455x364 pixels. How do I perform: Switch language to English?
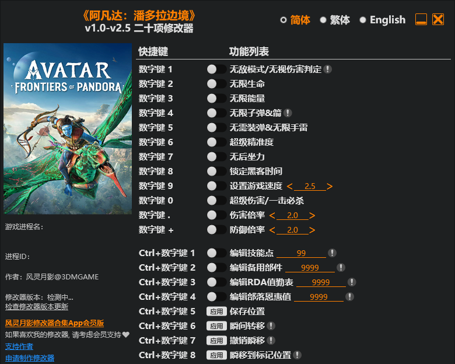coord(383,20)
